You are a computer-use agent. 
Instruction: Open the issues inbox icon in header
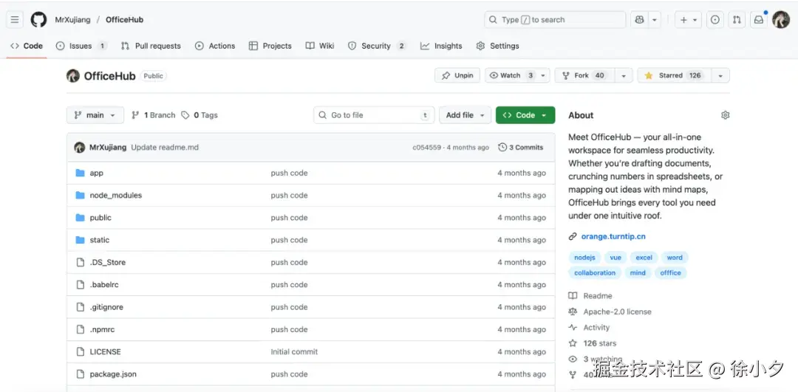715,20
